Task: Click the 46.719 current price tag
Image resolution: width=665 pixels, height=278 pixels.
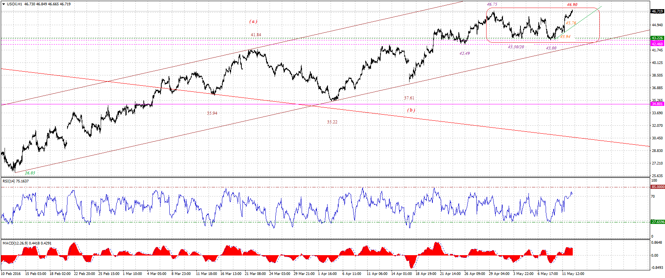Action: click(657, 11)
